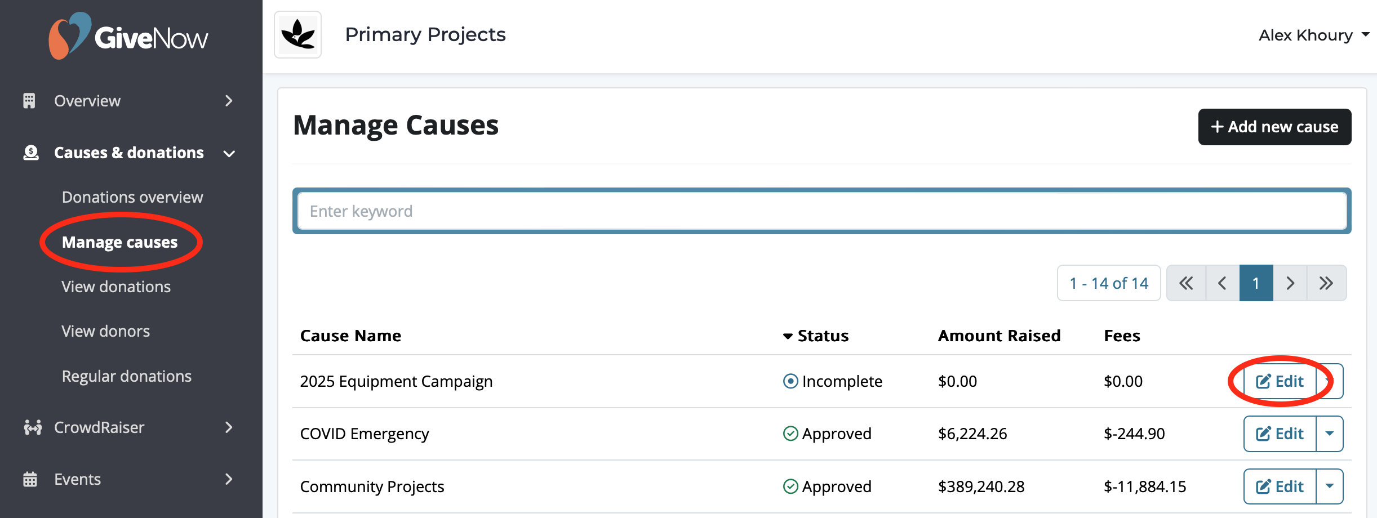1377x518 pixels.
Task: Collapse the Causes & donations section
Action: [x=229, y=153]
